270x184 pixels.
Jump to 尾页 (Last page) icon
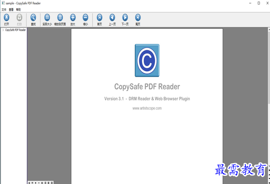click(138, 18)
